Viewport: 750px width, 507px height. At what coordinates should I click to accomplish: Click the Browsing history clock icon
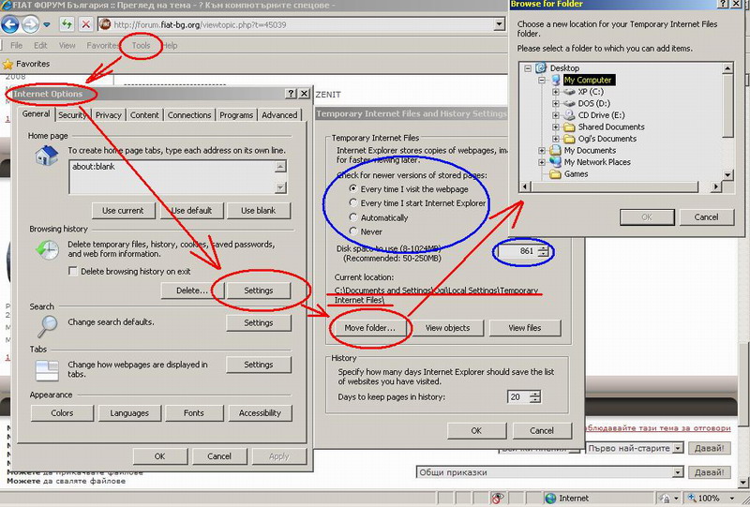(x=48, y=249)
